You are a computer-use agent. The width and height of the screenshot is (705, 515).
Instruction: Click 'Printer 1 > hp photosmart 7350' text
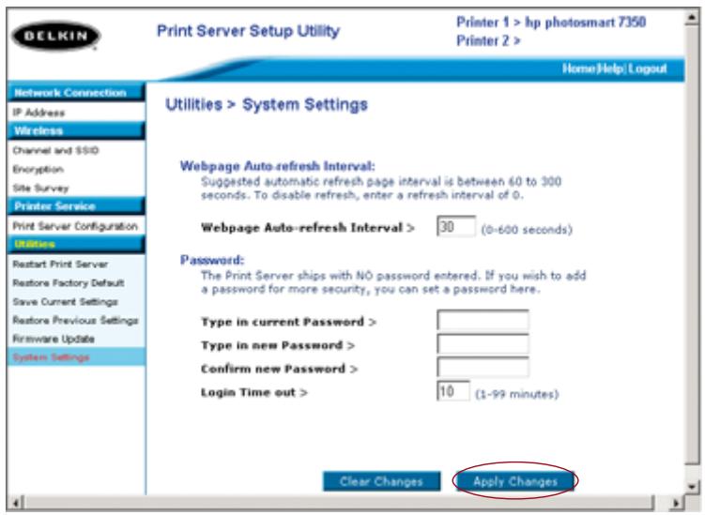point(551,22)
